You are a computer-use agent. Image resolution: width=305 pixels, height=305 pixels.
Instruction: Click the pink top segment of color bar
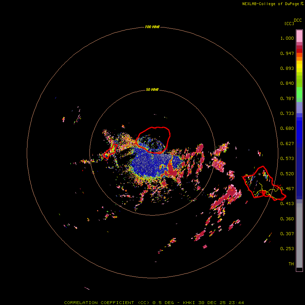click(299, 36)
